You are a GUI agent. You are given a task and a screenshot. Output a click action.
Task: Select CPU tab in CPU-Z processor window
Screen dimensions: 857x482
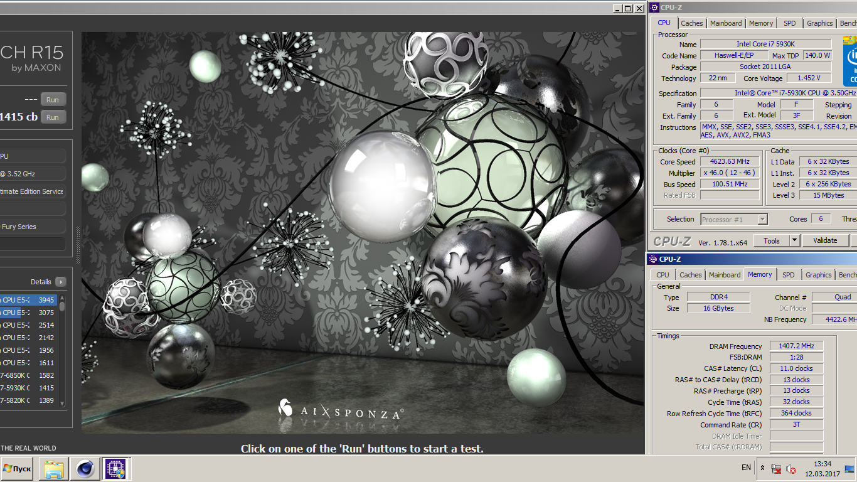click(664, 23)
